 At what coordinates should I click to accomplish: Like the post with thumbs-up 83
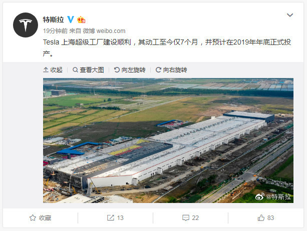point(266,217)
